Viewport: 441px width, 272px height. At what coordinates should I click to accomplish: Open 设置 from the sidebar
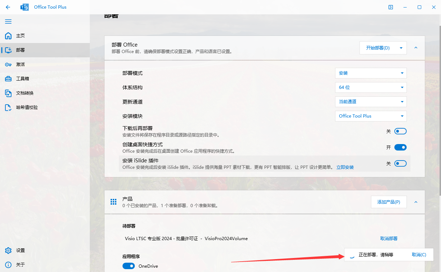[x=45, y=250]
